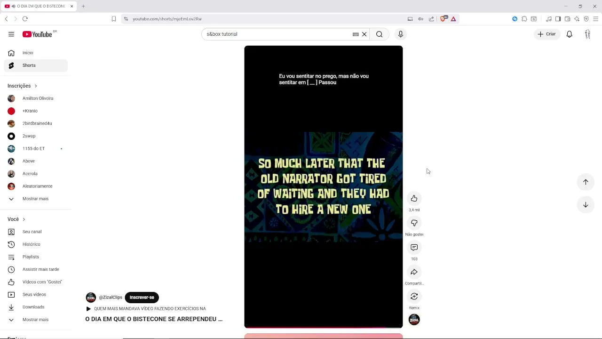
Task: Open Assistir mais tarde
Action: [x=36, y=269]
